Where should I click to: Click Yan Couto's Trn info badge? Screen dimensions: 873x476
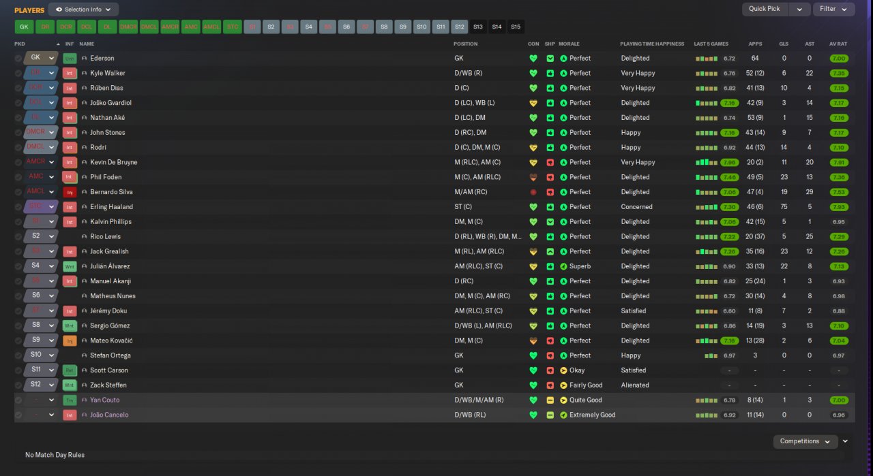(x=70, y=400)
